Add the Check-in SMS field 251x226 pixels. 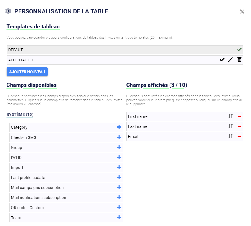tap(119, 137)
